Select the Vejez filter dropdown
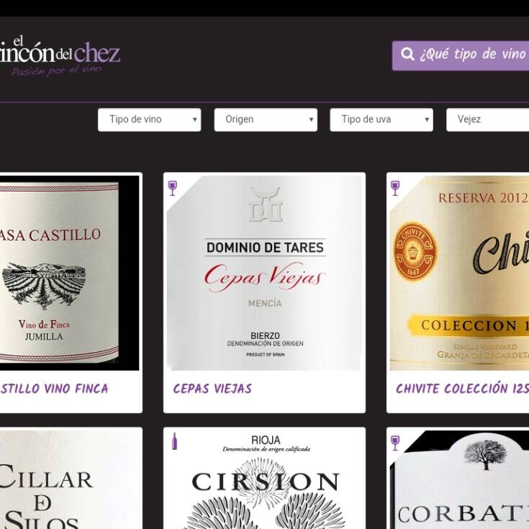The height and width of the screenshot is (529, 529). [x=487, y=119]
